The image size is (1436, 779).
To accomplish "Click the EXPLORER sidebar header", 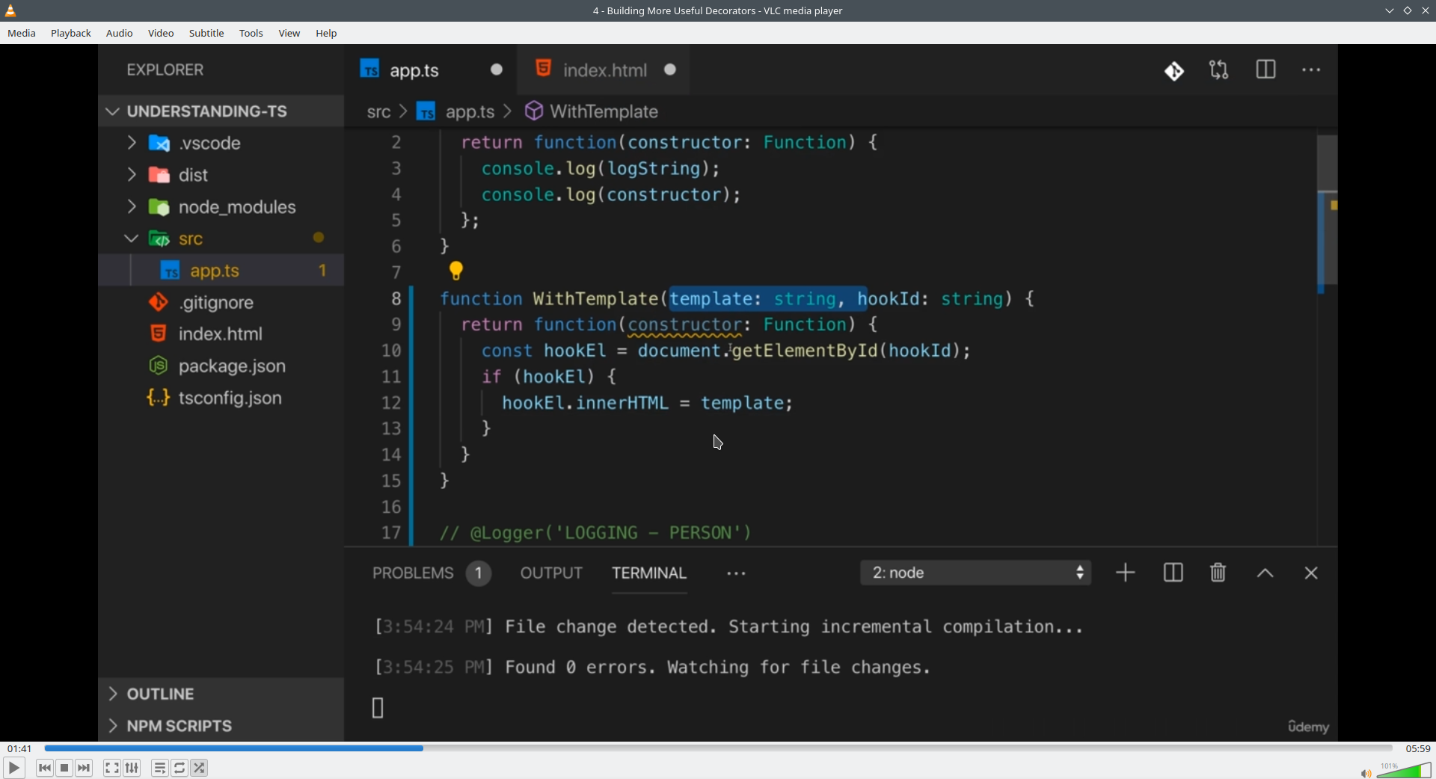I will pyautogui.click(x=165, y=70).
